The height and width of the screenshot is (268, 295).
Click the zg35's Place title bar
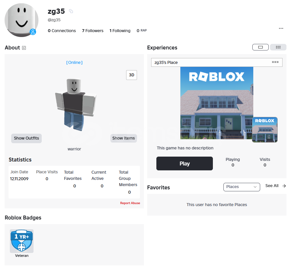click(x=216, y=62)
